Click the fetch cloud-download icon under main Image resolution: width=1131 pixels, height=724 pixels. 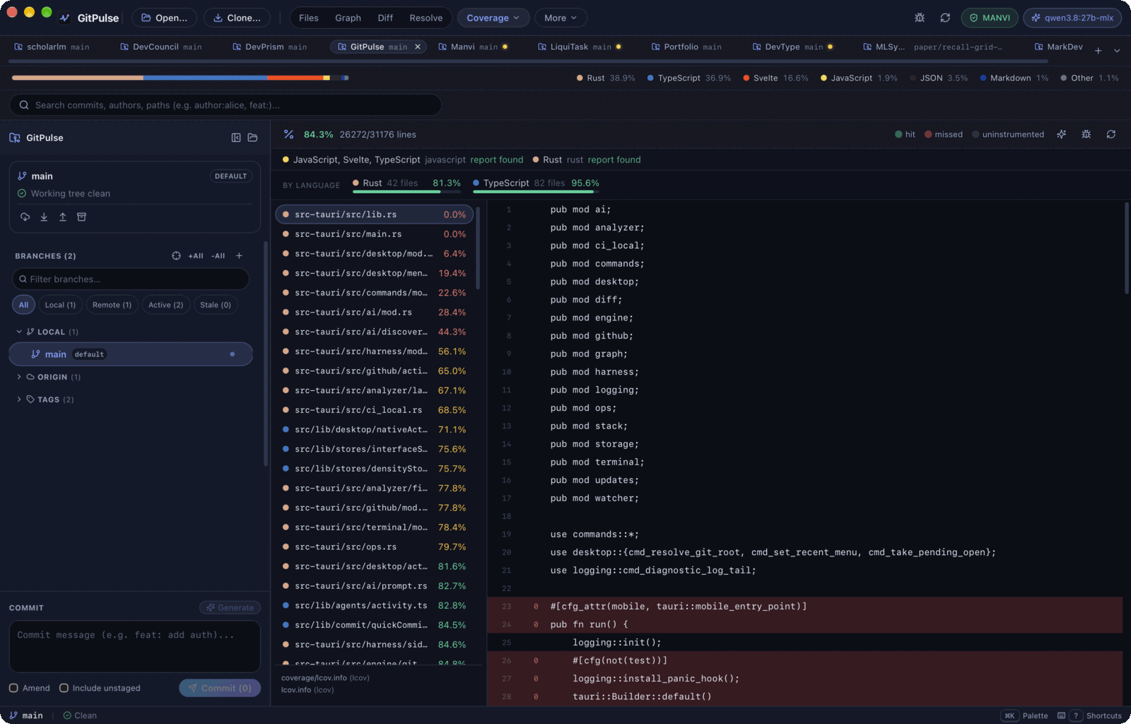click(25, 217)
